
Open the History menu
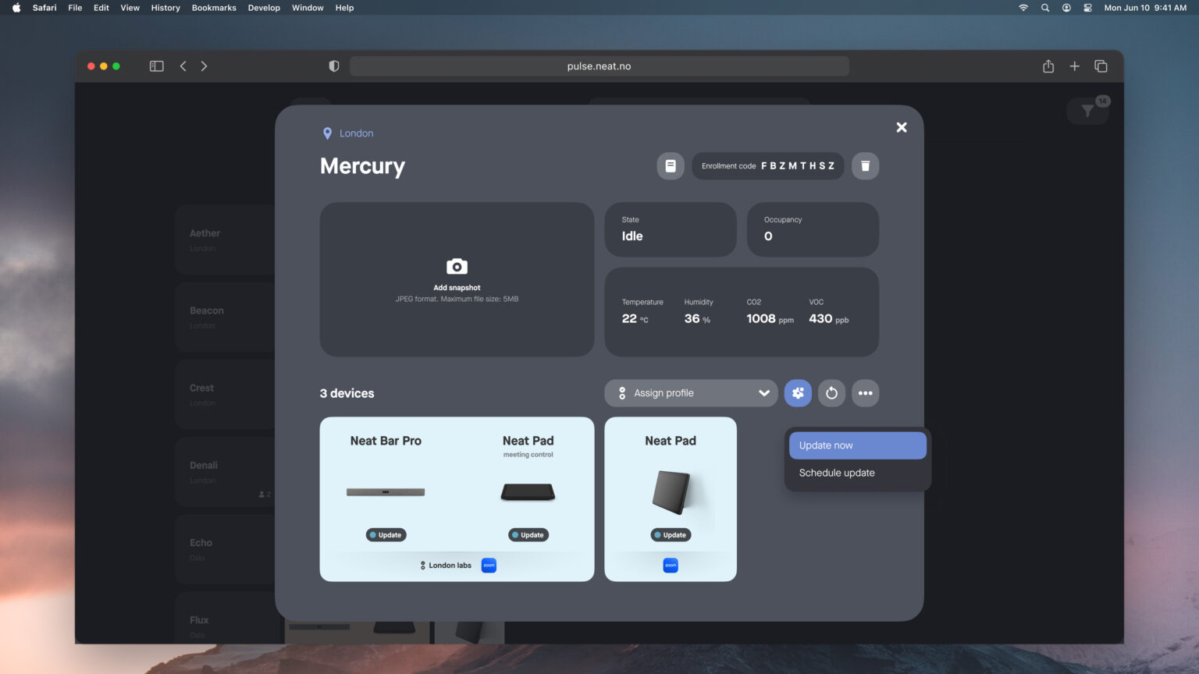click(165, 8)
